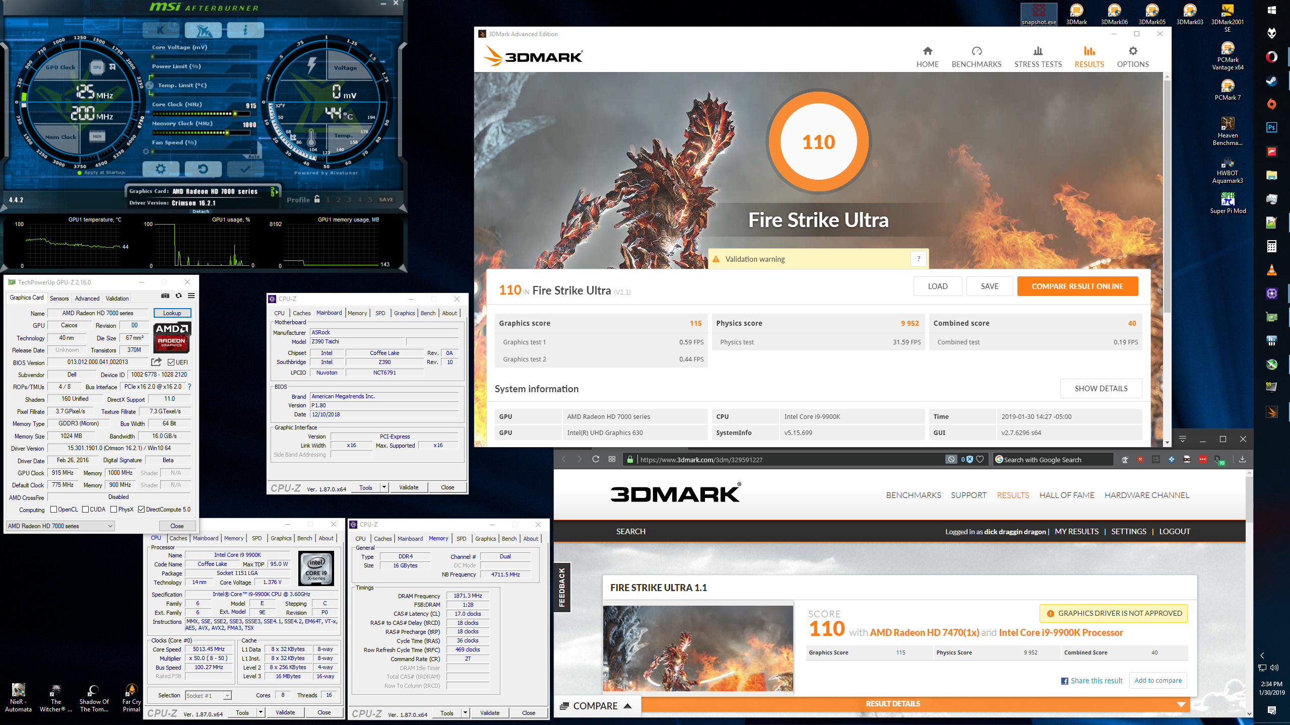
Task: Switch to Caches tab in CPU-Z Memory window
Action: 382,539
